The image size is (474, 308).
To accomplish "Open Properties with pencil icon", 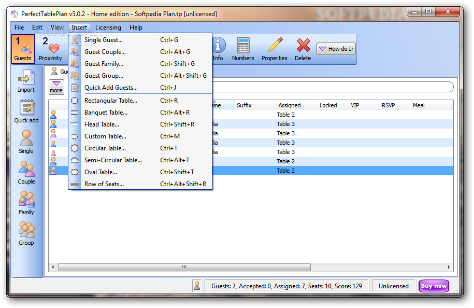I will tap(274, 49).
